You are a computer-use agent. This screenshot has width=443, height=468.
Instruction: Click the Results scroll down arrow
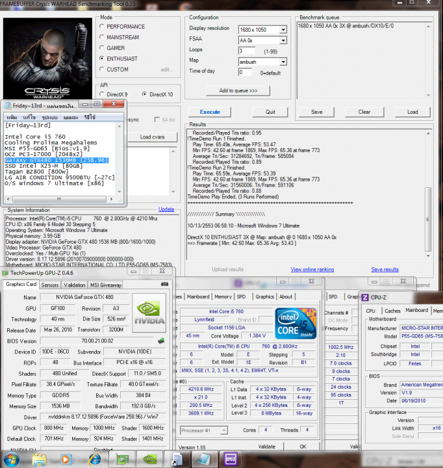click(x=428, y=256)
